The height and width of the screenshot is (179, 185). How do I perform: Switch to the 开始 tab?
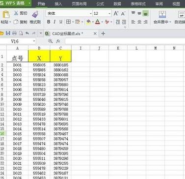pyautogui.click(x=41, y=4)
